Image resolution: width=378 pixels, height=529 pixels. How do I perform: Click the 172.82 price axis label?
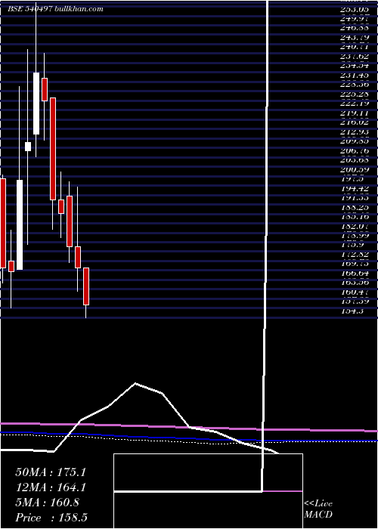(354, 255)
